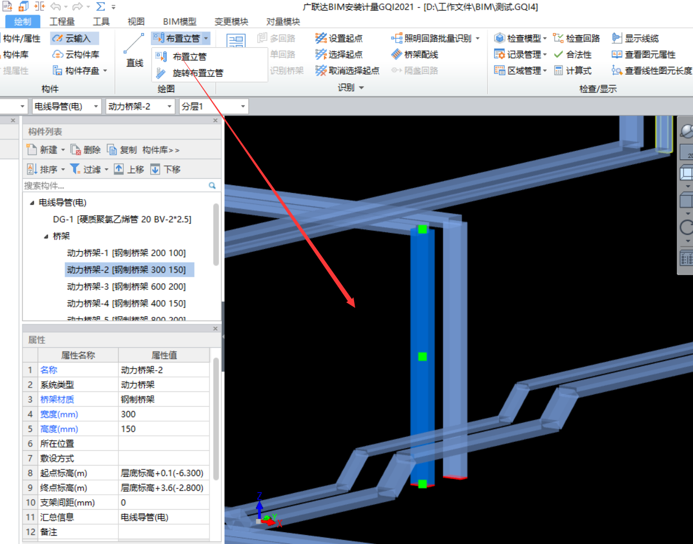Click the Σ summary calculation icon
This screenshot has height=544, width=693.
101,7
